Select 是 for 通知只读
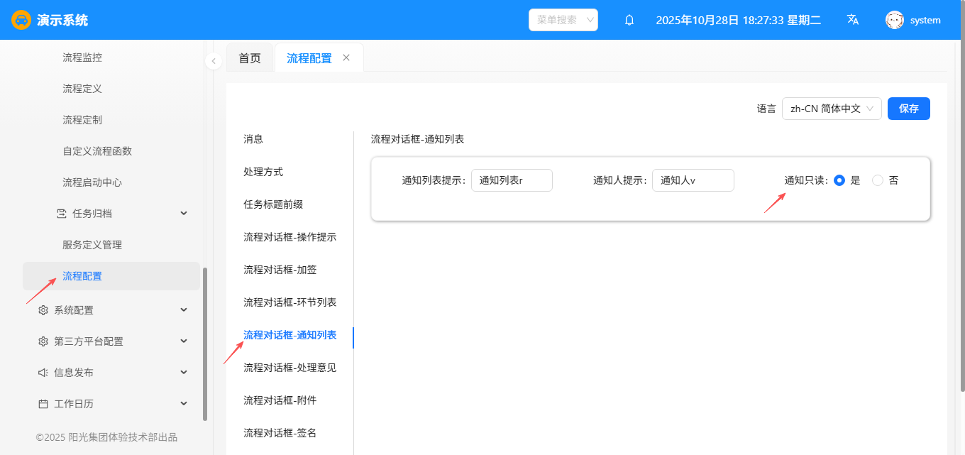 pos(839,180)
